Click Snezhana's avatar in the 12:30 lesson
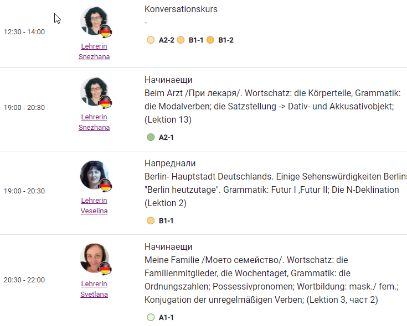 pyautogui.click(x=94, y=20)
